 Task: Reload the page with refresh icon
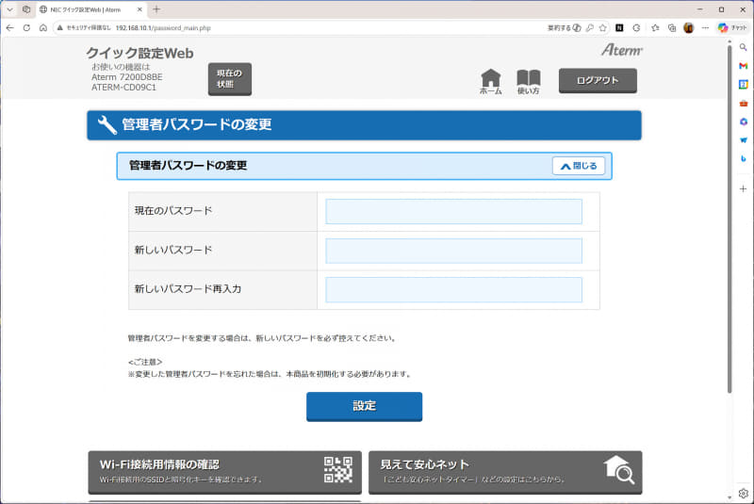pos(26,28)
